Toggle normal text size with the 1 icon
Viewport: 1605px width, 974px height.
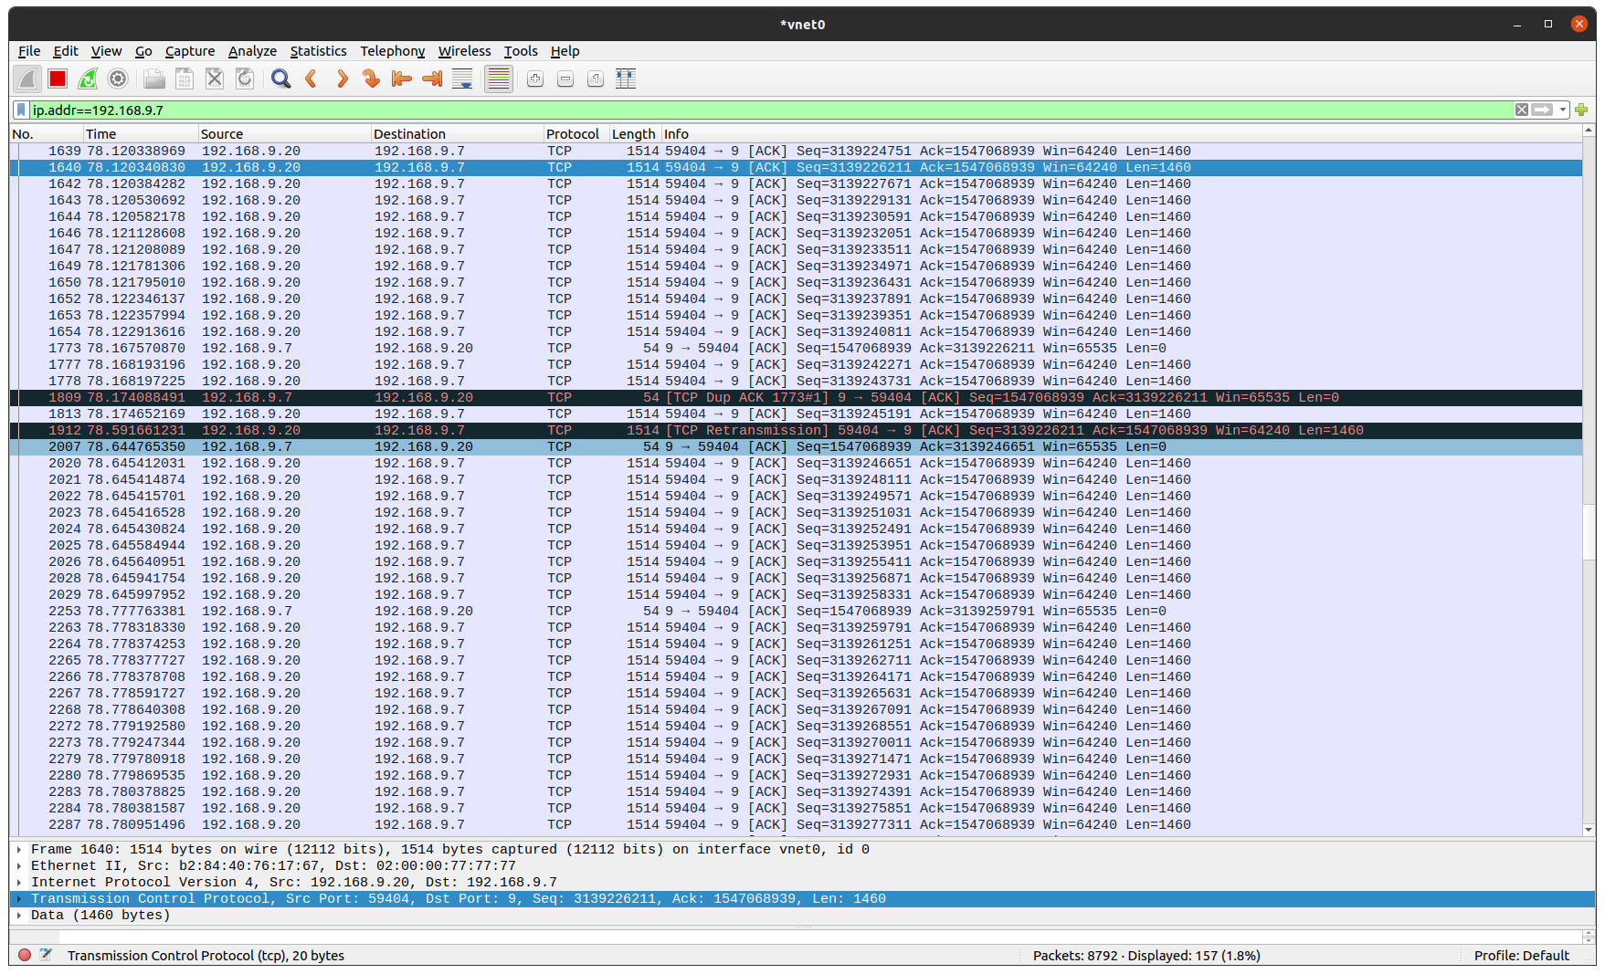pos(595,79)
